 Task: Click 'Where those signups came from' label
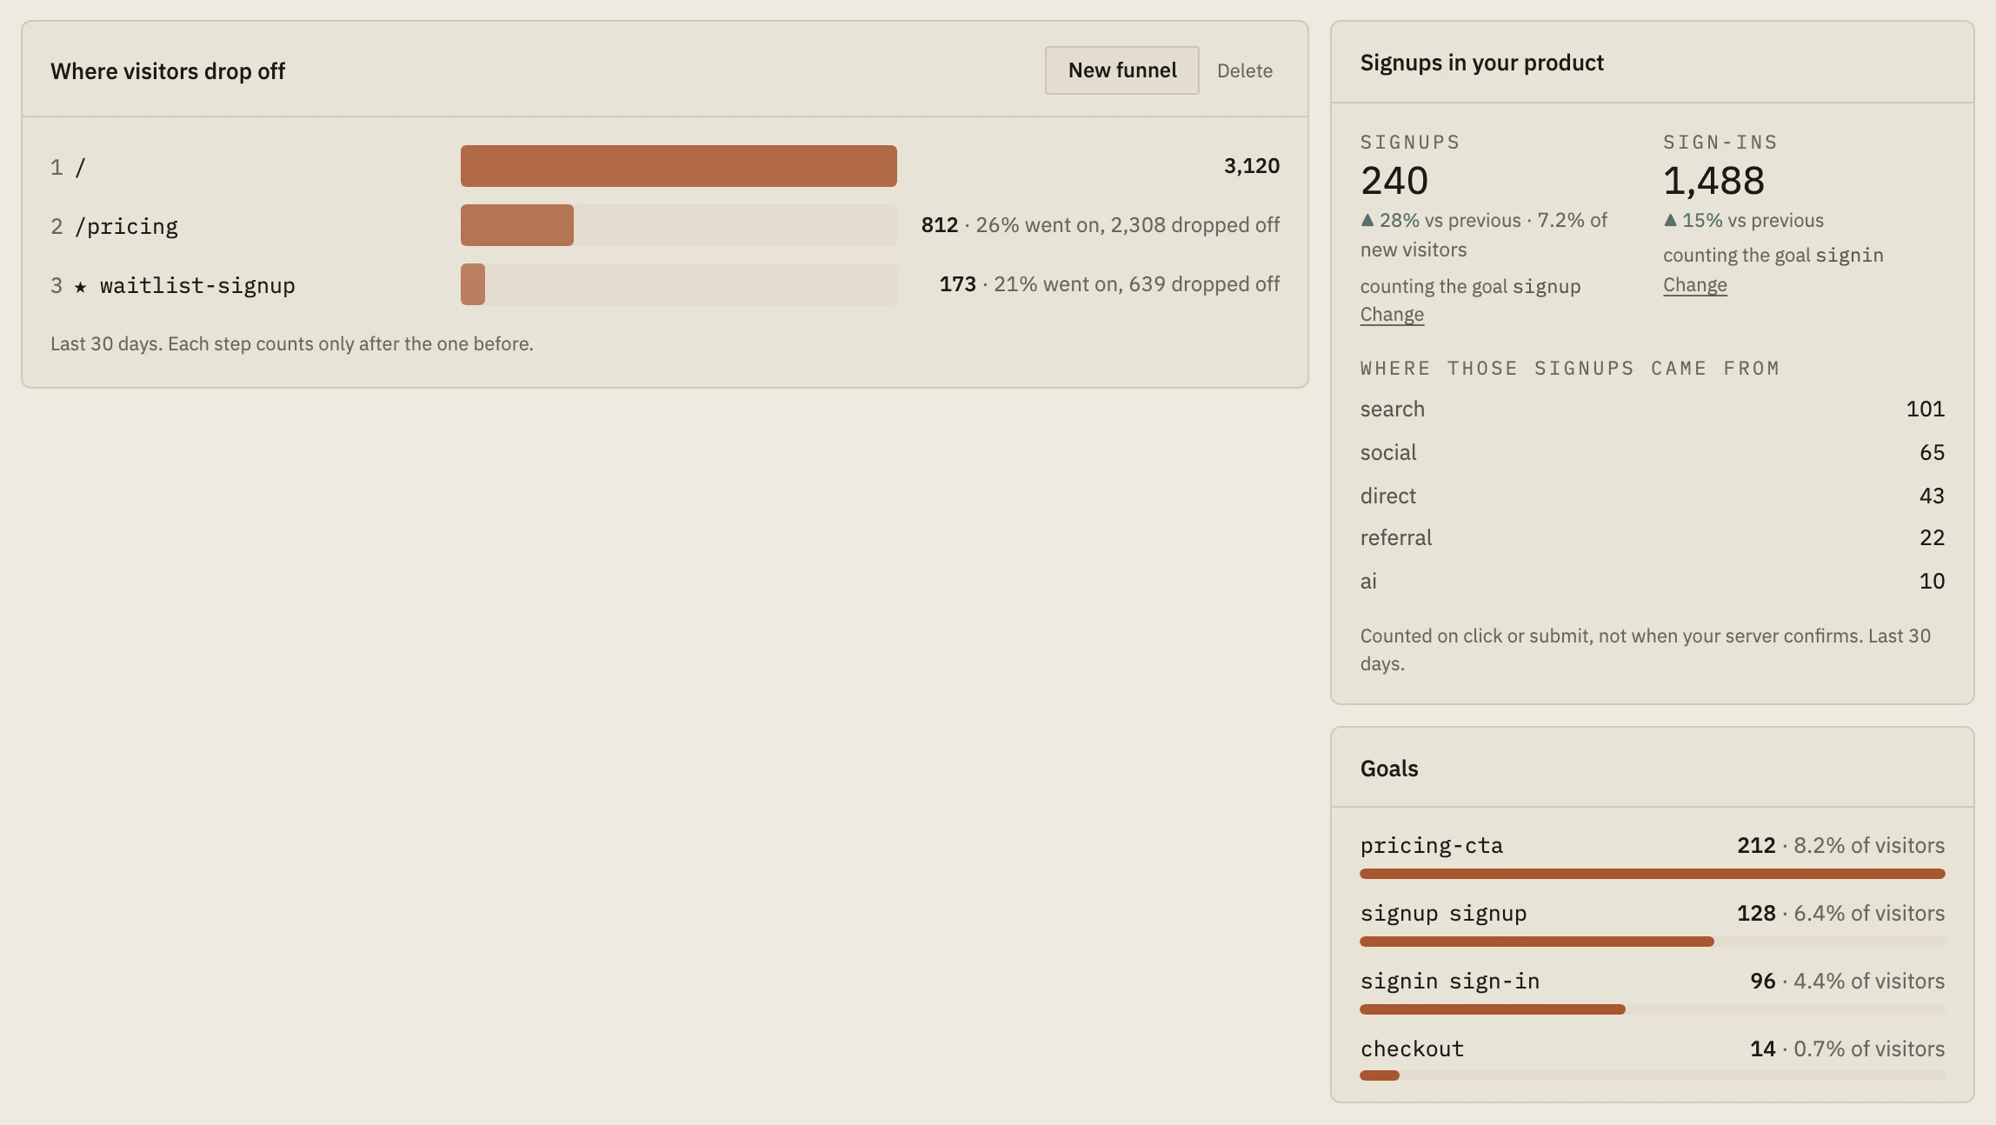[1569, 369]
